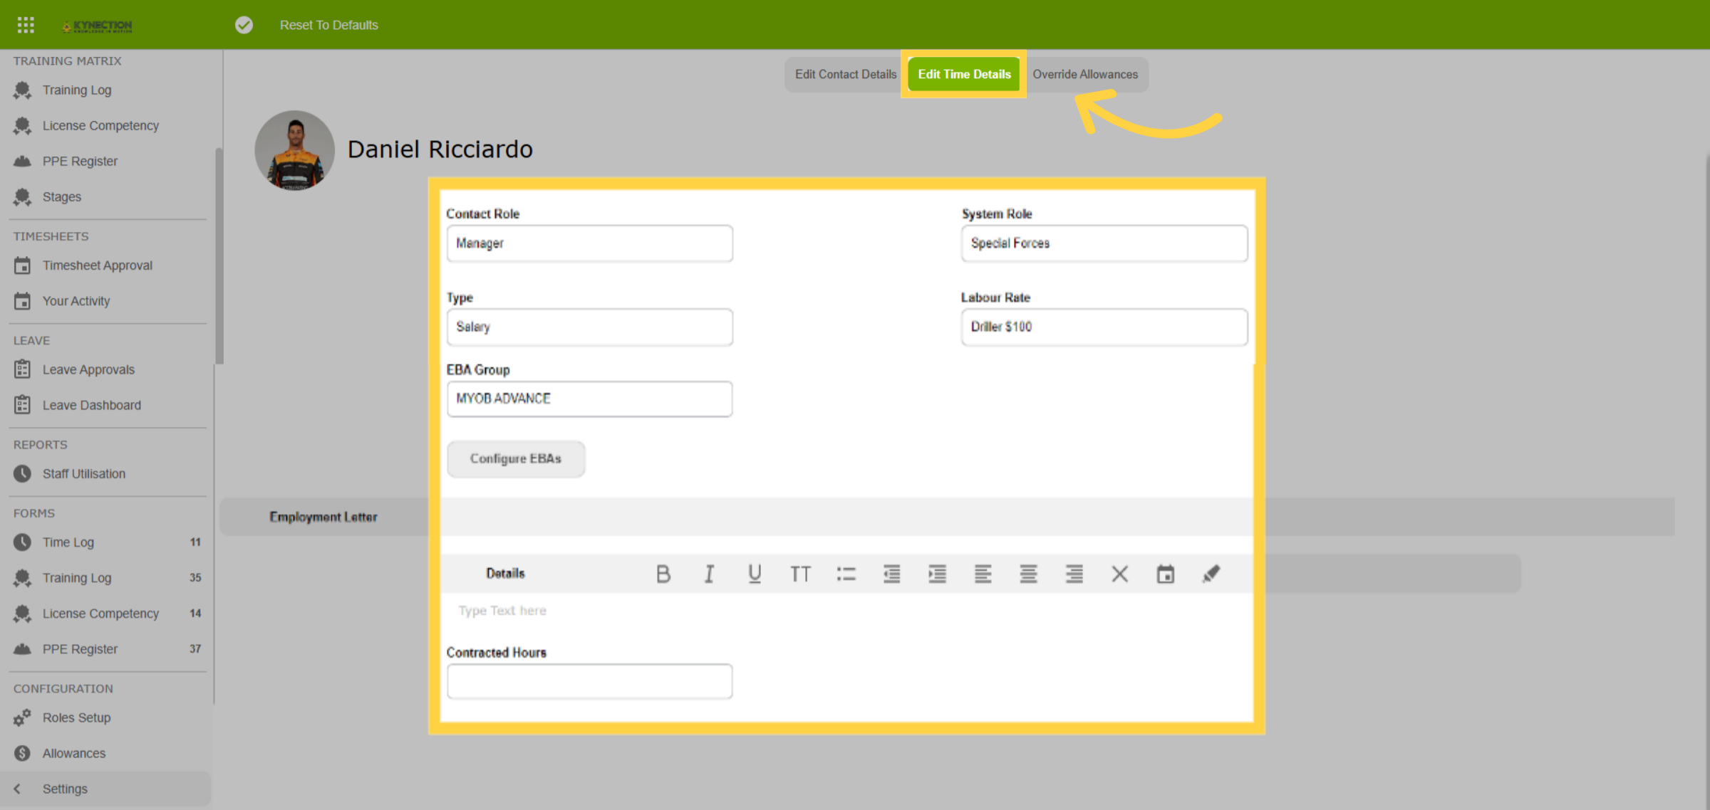The width and height of the screenshot is (1710, 810).
Task: Click the calendar insert date icon
Action: (x=1165, y=574)
